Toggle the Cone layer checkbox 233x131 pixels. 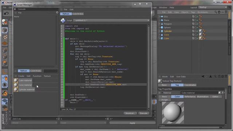click(193, 35)
